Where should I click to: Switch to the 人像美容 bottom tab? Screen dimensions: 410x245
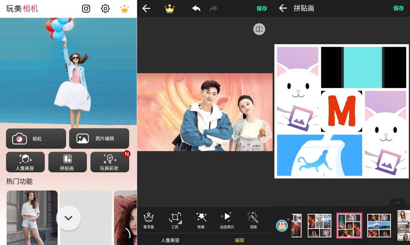click(x=170, y=240)
